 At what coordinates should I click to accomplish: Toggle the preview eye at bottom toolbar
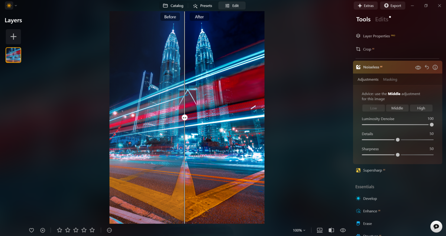343,230
